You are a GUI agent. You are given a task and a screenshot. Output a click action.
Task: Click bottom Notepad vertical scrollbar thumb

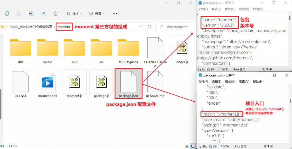pyautogui.click(x=290, y=101)
